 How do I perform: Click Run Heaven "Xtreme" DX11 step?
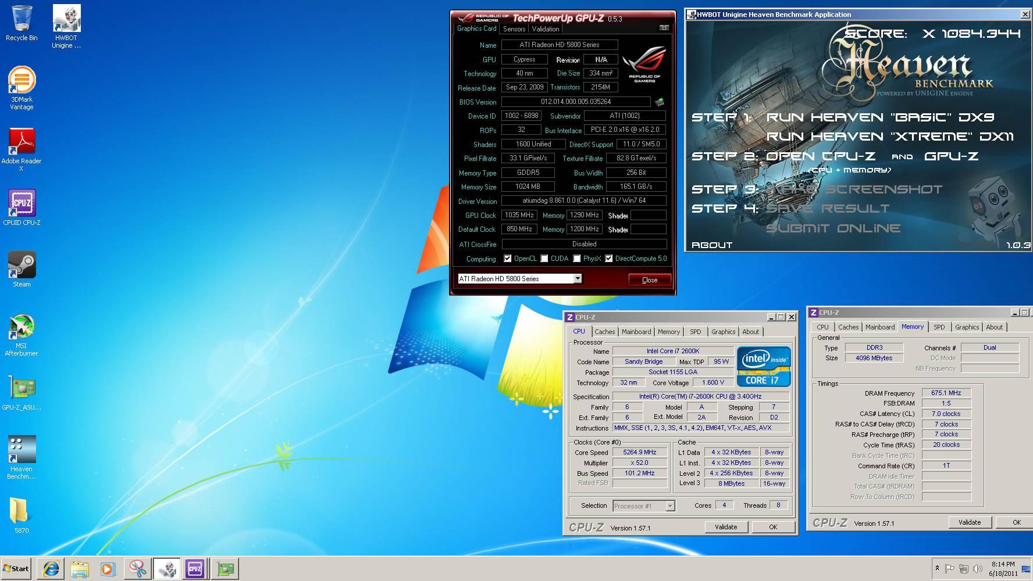tap(890, 137)
